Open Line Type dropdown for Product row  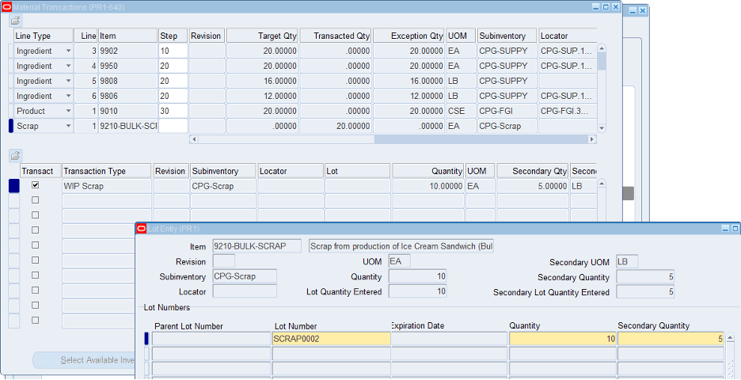point(69,111)
